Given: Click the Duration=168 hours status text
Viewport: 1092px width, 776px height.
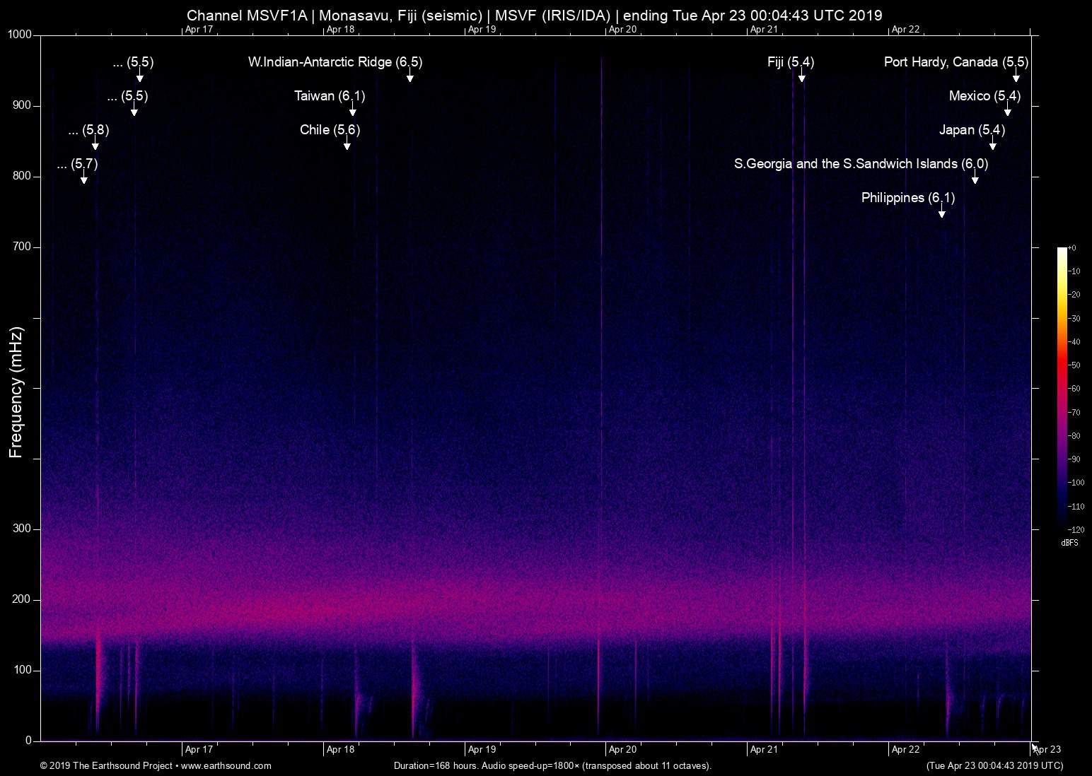Looking at the screenshot, I should (552, 765).
